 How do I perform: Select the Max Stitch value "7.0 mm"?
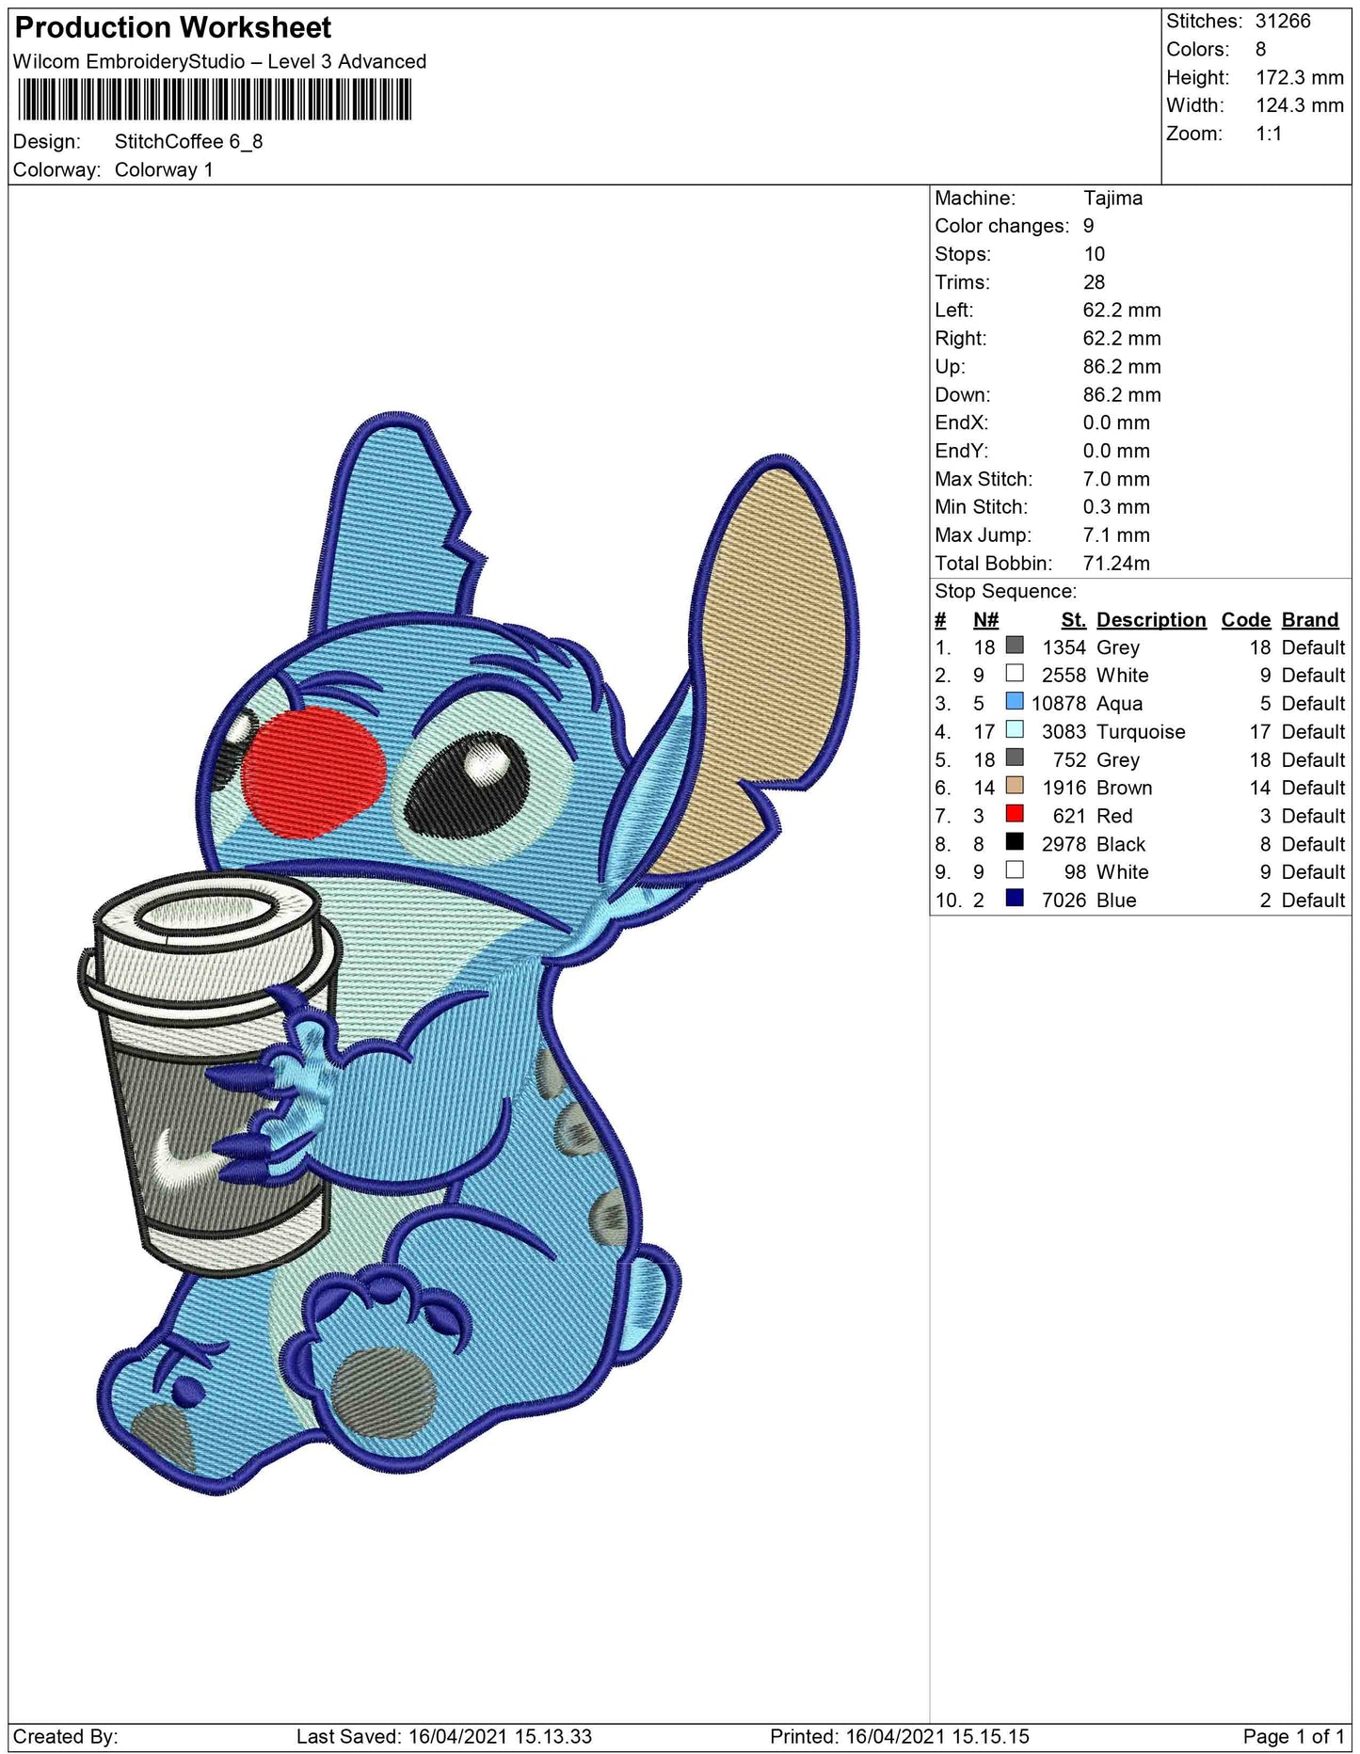coord(1116,480)
